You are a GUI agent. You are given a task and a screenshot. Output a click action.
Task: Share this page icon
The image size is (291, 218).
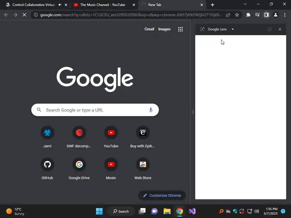coord(228,15)
